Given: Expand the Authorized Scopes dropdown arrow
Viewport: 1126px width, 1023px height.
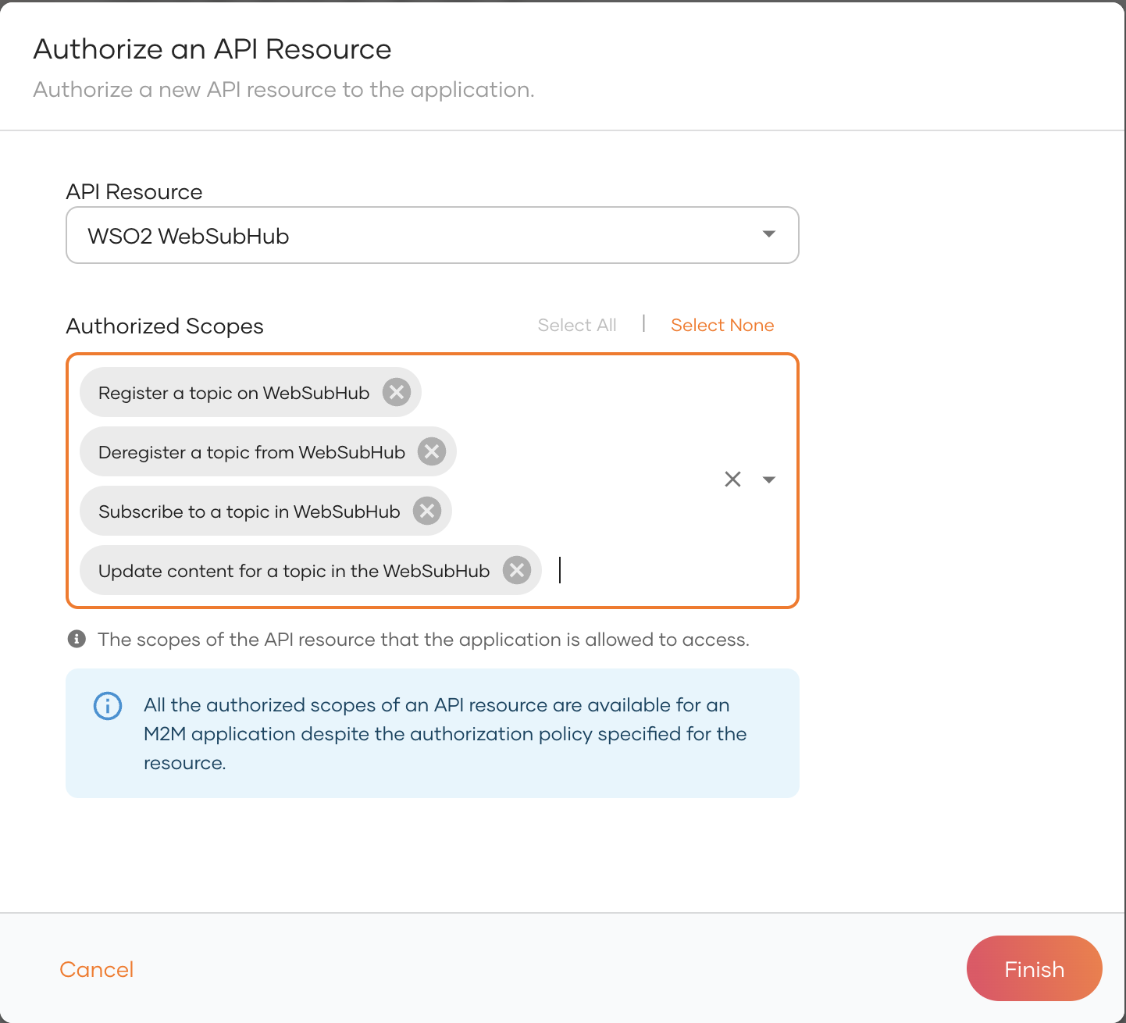Looking at the screenshot, I should tap(769, 479).
